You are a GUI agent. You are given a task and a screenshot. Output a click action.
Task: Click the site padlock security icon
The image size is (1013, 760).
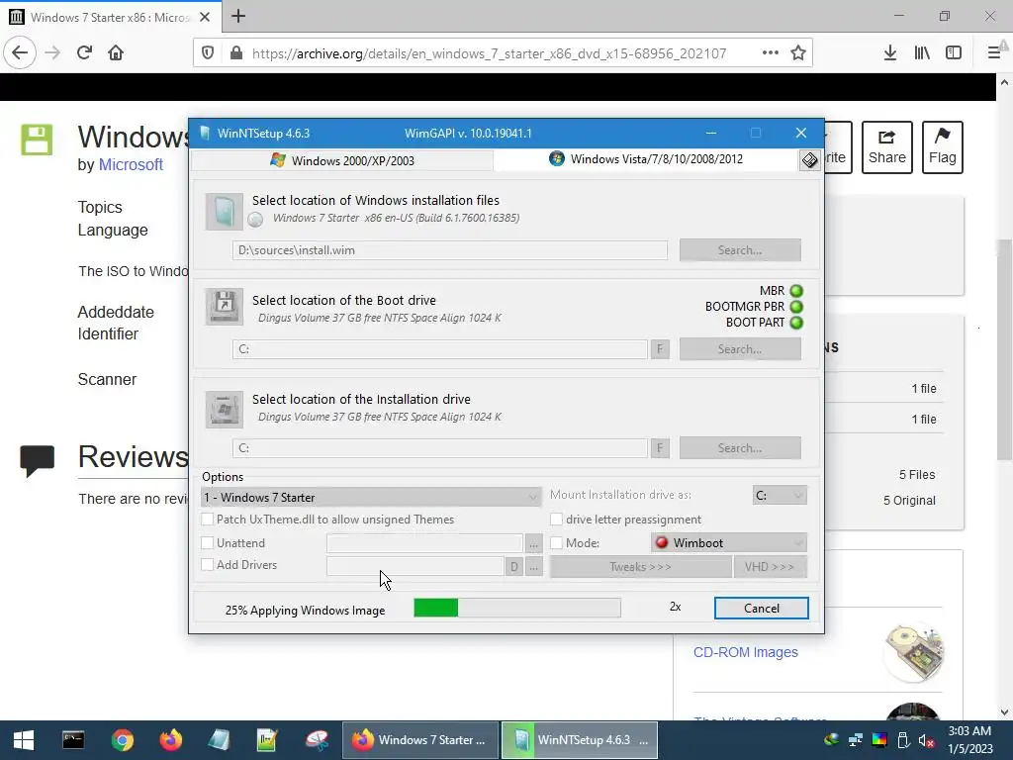pyautogui.click(x=235, y=53)
